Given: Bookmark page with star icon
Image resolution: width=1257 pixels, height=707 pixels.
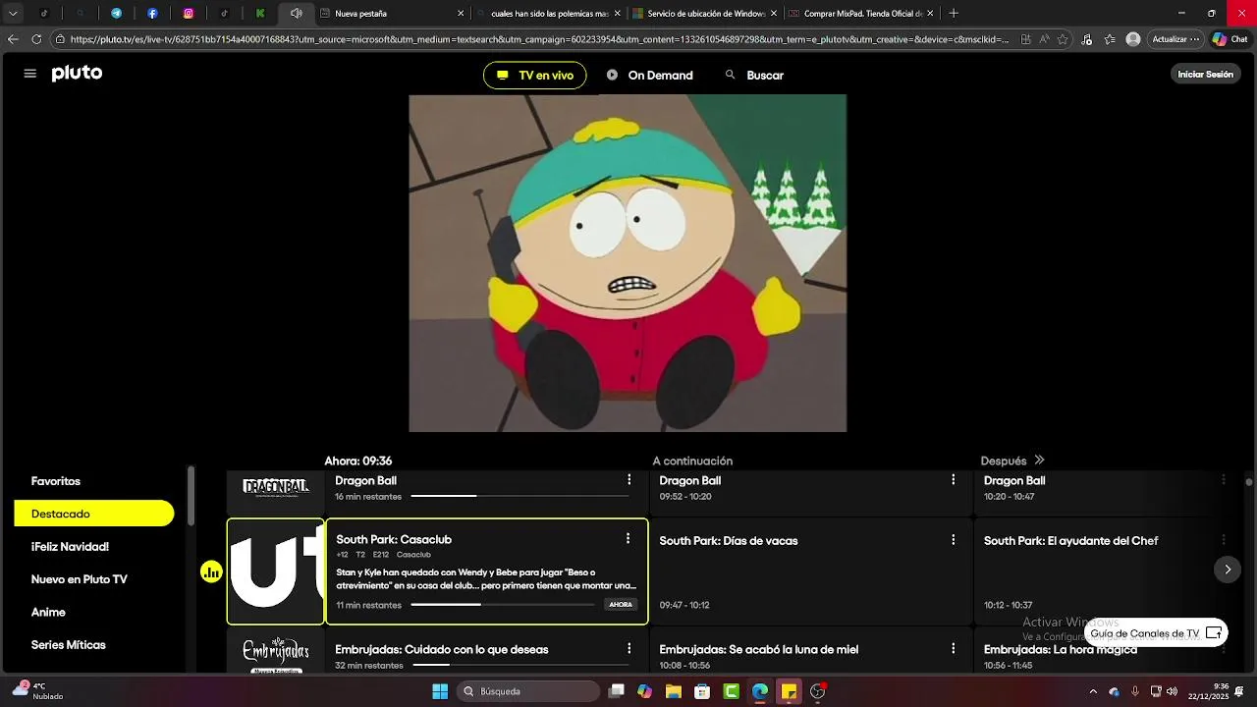Looking at the screenshot, I should (x=1063, y=39).
